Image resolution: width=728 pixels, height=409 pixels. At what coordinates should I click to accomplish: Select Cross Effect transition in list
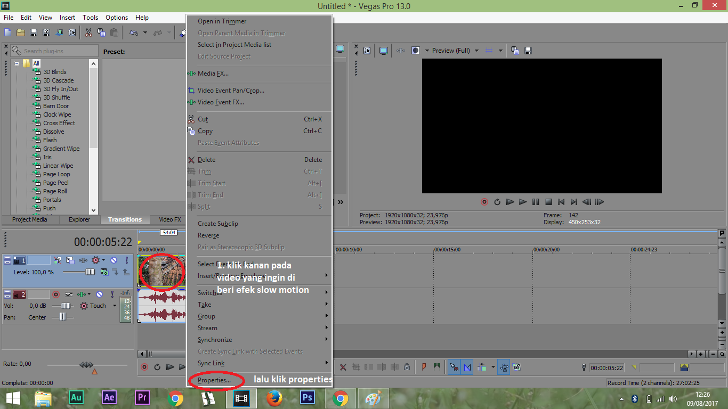59,123
